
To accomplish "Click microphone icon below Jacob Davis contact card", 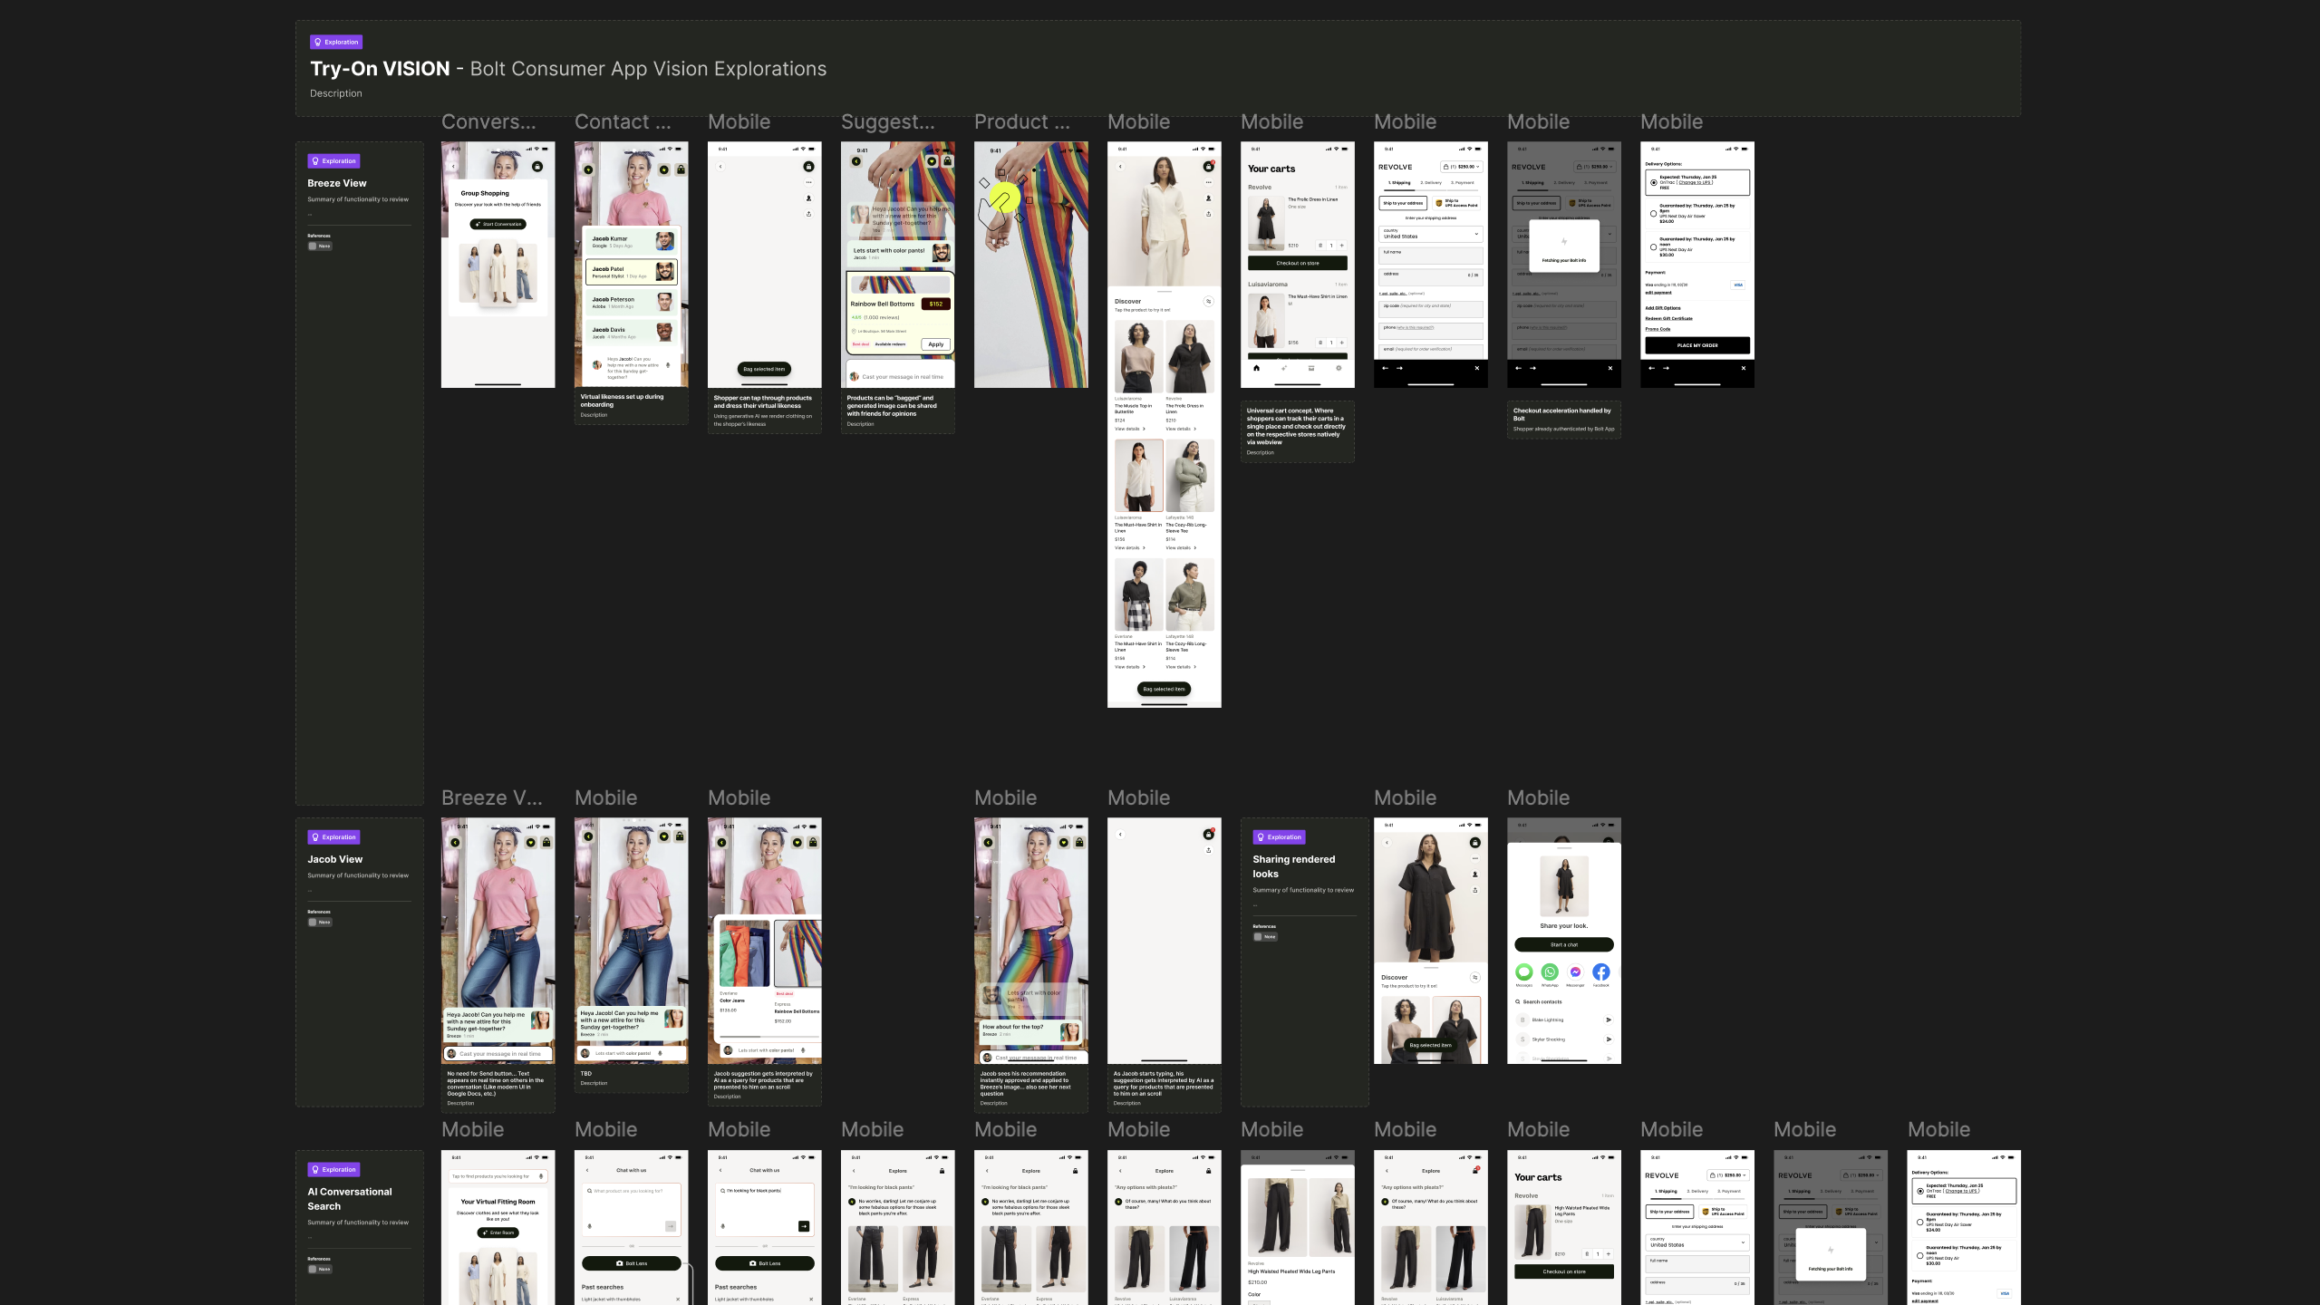I will tap(668, 365).
